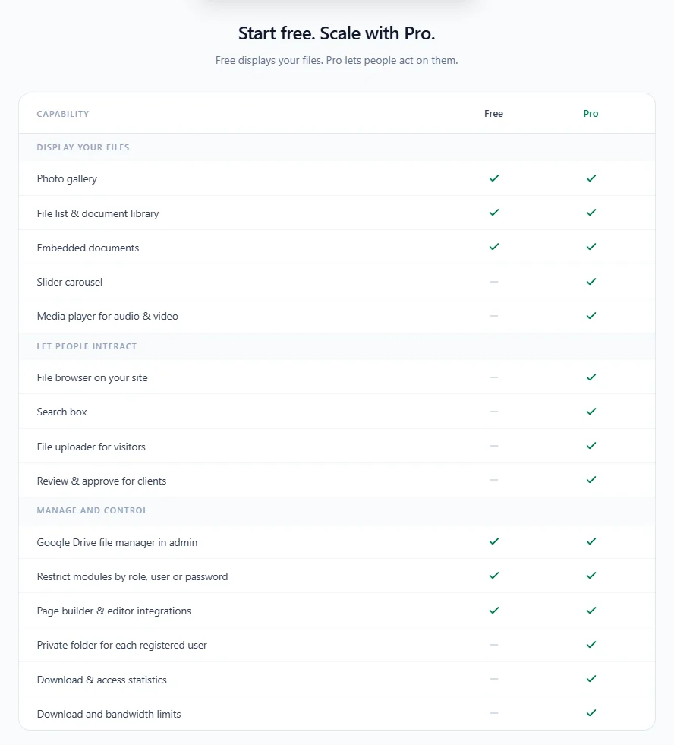Click the Pro checkmark for File browser row

coord(591,377)
